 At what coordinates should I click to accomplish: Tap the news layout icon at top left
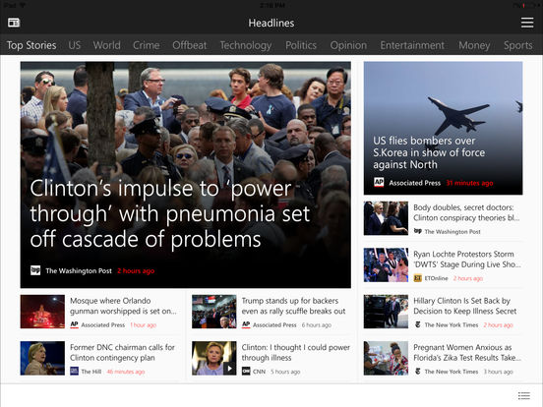tap(14, 23)
